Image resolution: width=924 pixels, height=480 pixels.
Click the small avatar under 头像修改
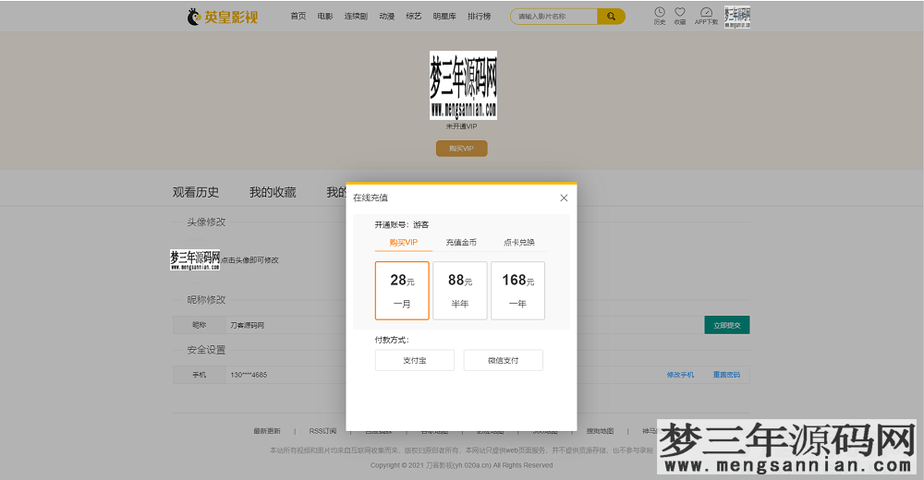(195, 259)
